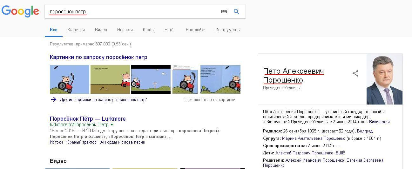
Task: Open fourth image thumbnail of red tractor
Action: tap(185, 79)
